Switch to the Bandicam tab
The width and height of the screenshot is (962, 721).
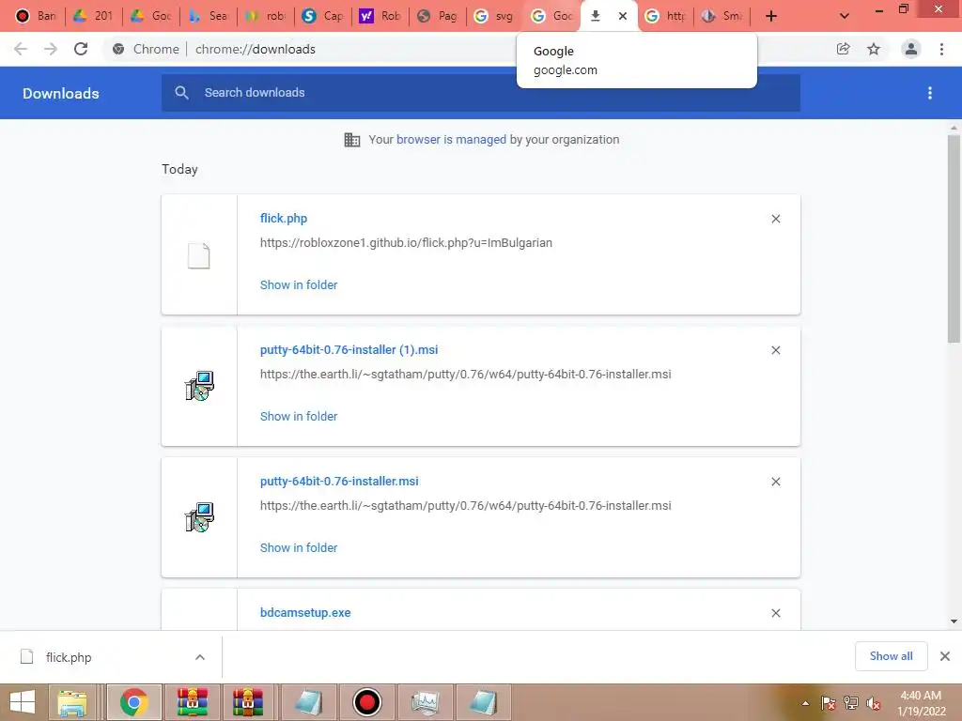point(35,16)
